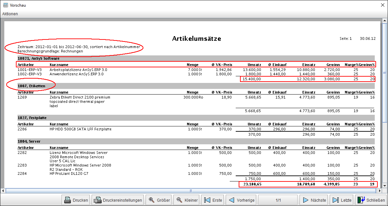Open the Aktionen menu
The image size is (388, 206).
pos(10,14)
